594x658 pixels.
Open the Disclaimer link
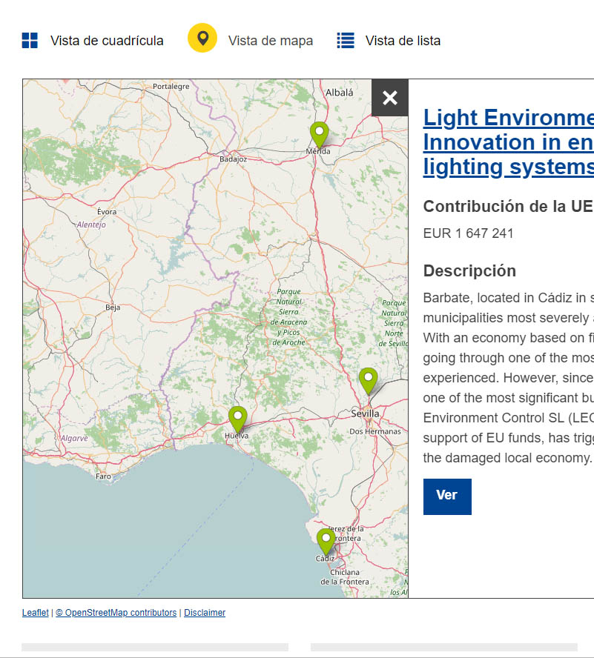pos(205,613)
